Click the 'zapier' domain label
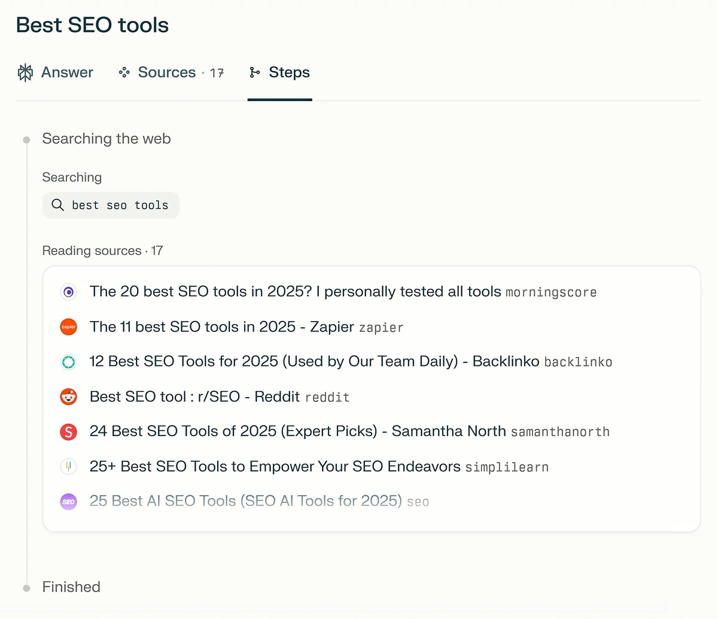718x619 pixels. click(x=381, y=328)
